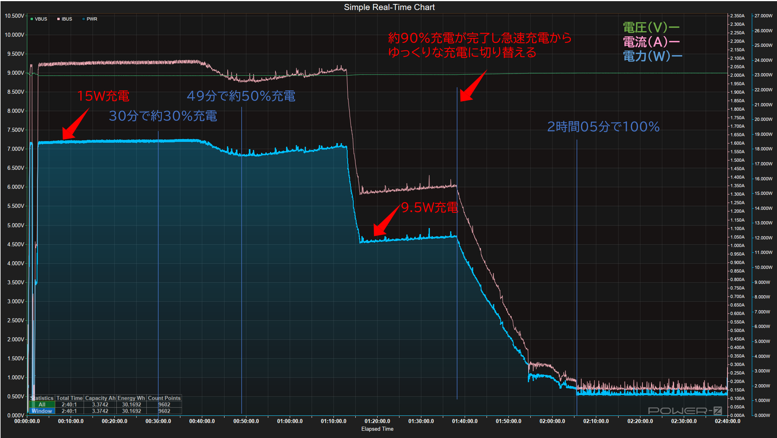Click the 'Energy Wh' statistics column header
This screenshot has height=438, width=777.
click(x=131, y=398)
